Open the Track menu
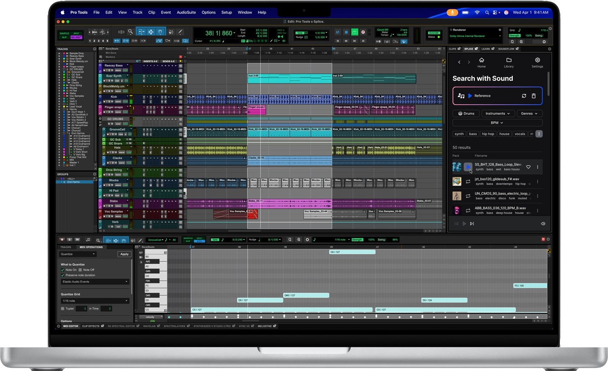This screenshot has width=608, height=371. coord(137,12)
